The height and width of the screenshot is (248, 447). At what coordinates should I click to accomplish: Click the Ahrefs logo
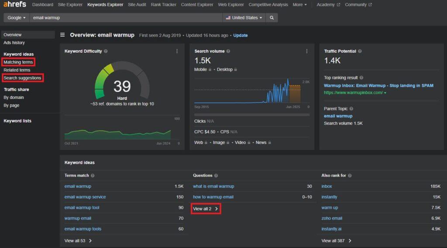coord(14,4)
